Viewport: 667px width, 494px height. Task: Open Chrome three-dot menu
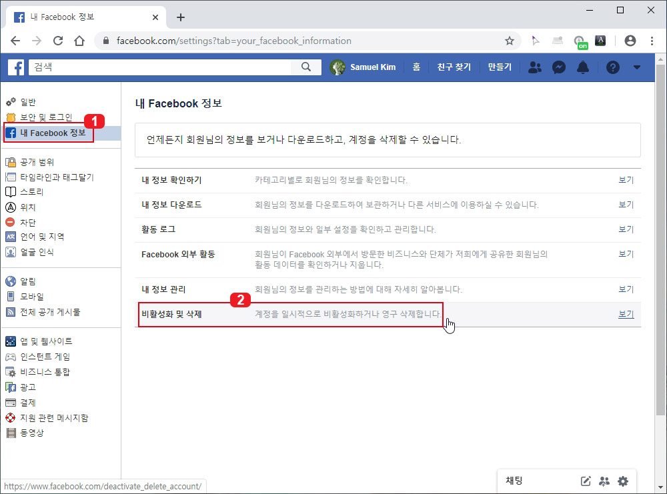point(652,41)
